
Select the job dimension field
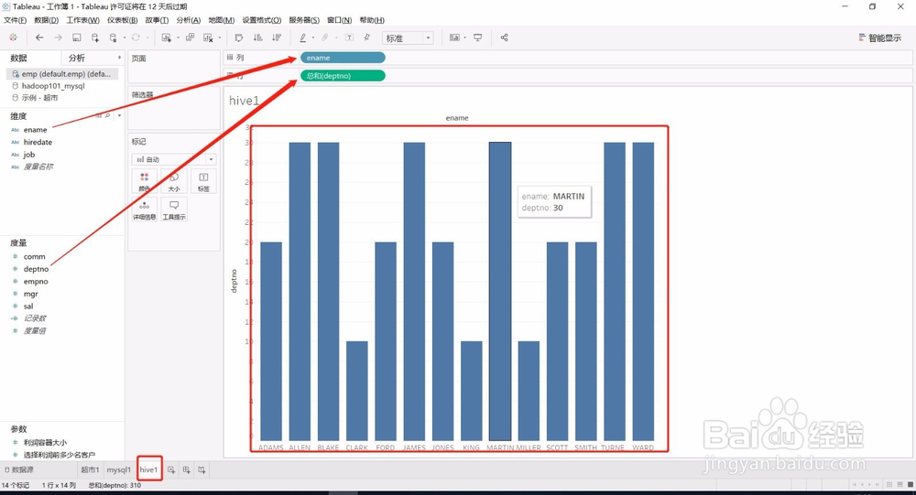click(x=29, y=154)
